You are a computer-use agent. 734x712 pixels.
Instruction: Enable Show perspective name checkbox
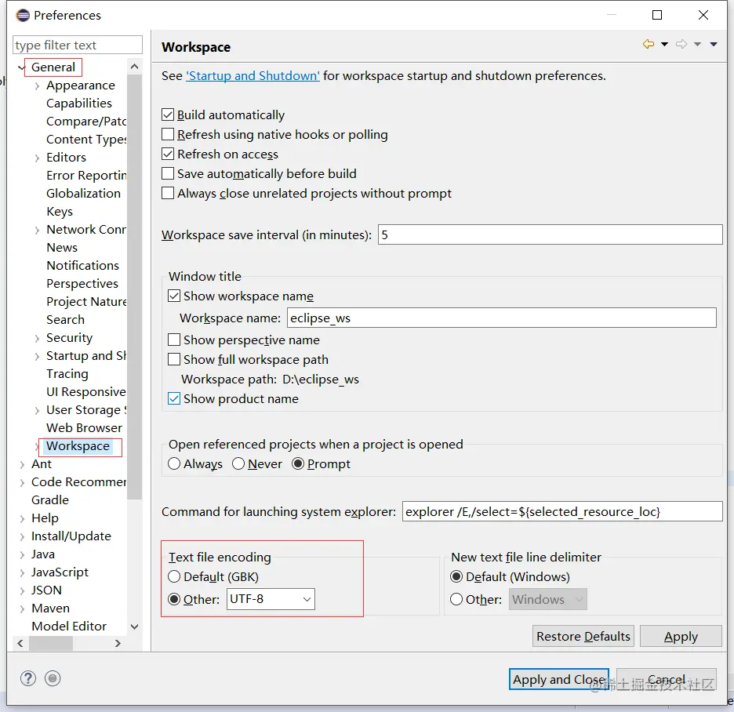coord(173,340)
